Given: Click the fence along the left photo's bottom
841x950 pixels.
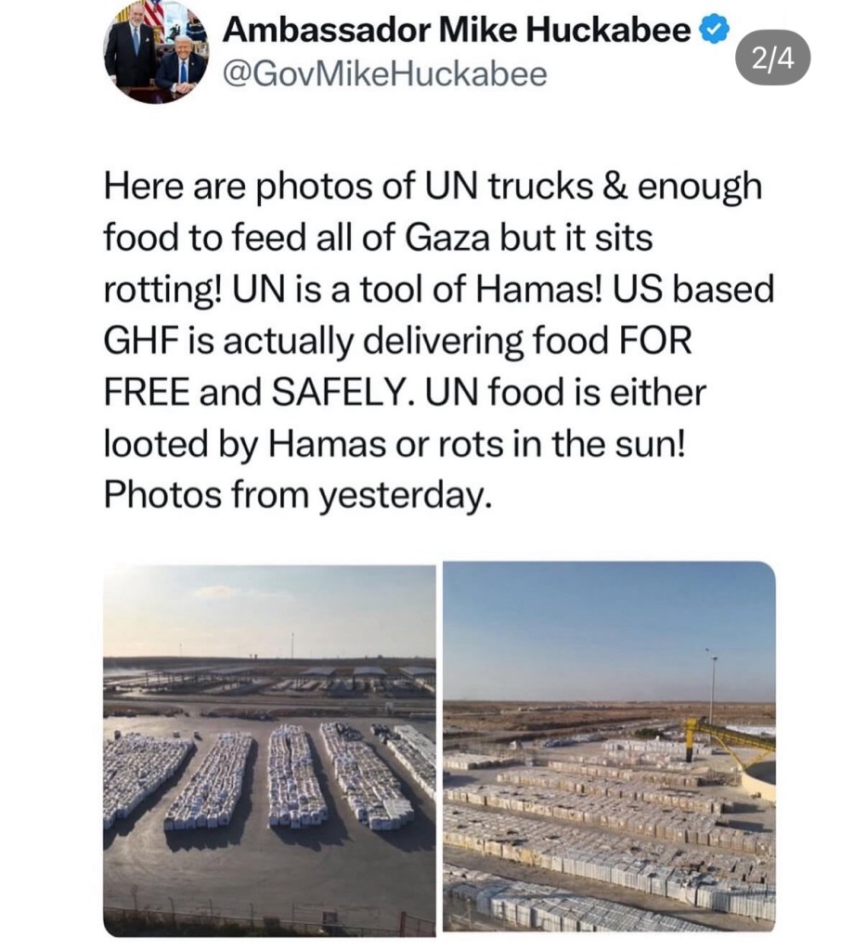Looking at the screenshot, I should (268, 919).
